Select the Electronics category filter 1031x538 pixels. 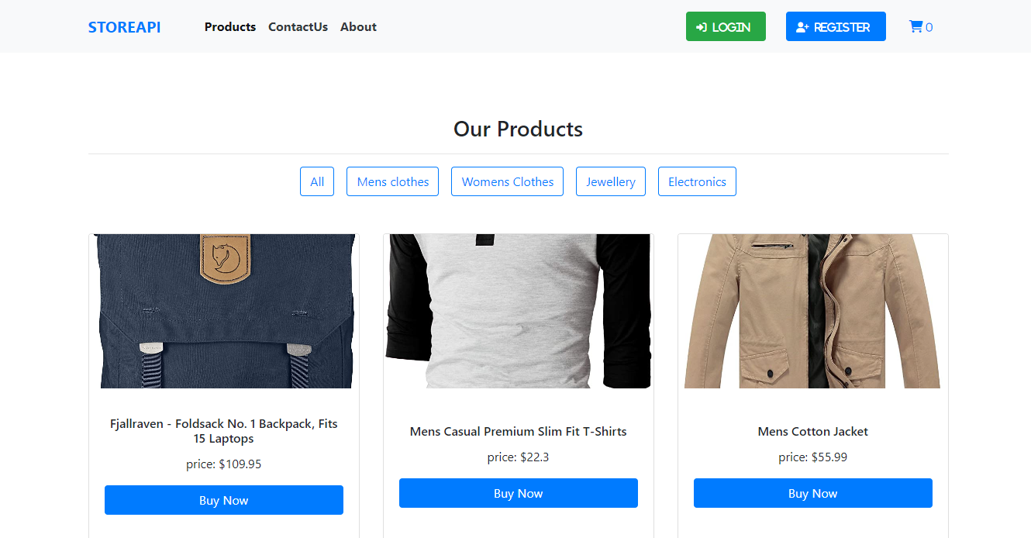coord(697,181)
